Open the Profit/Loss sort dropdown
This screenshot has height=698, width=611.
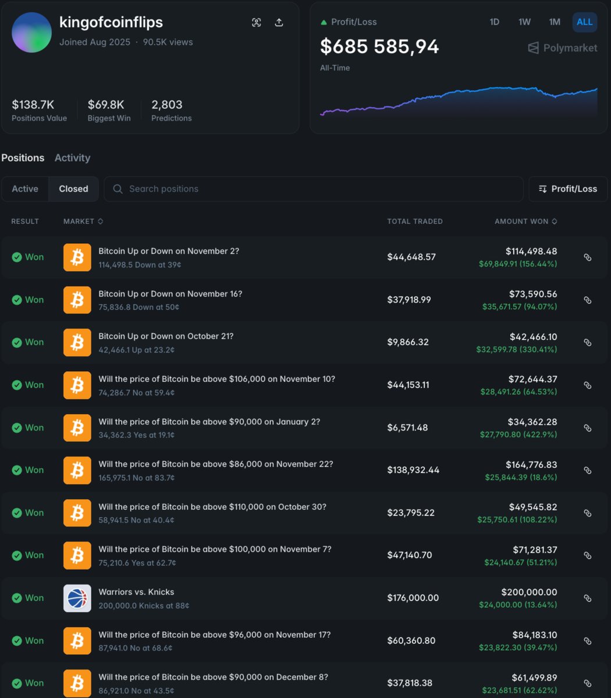point(568,189)
